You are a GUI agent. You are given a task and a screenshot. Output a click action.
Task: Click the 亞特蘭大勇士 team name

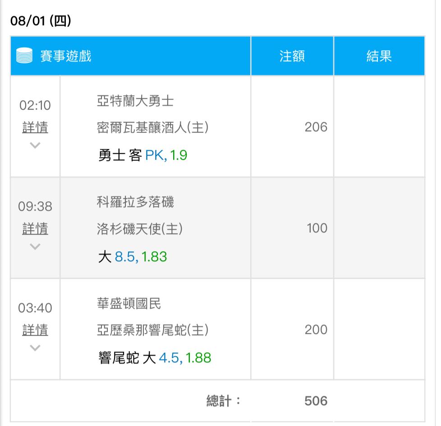135,101
